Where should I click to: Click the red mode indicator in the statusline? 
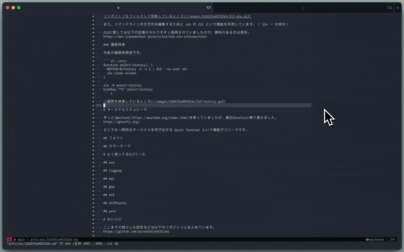[x=9, y=239]
